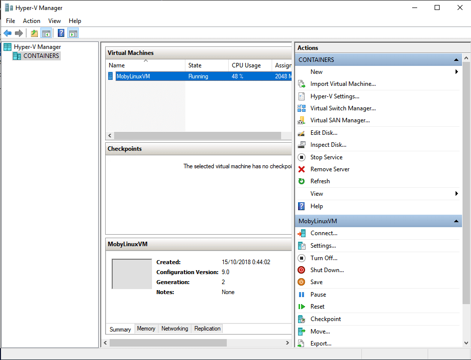
Task: Collapse the CONTAINERS actions section
Action: coord(456,59)
